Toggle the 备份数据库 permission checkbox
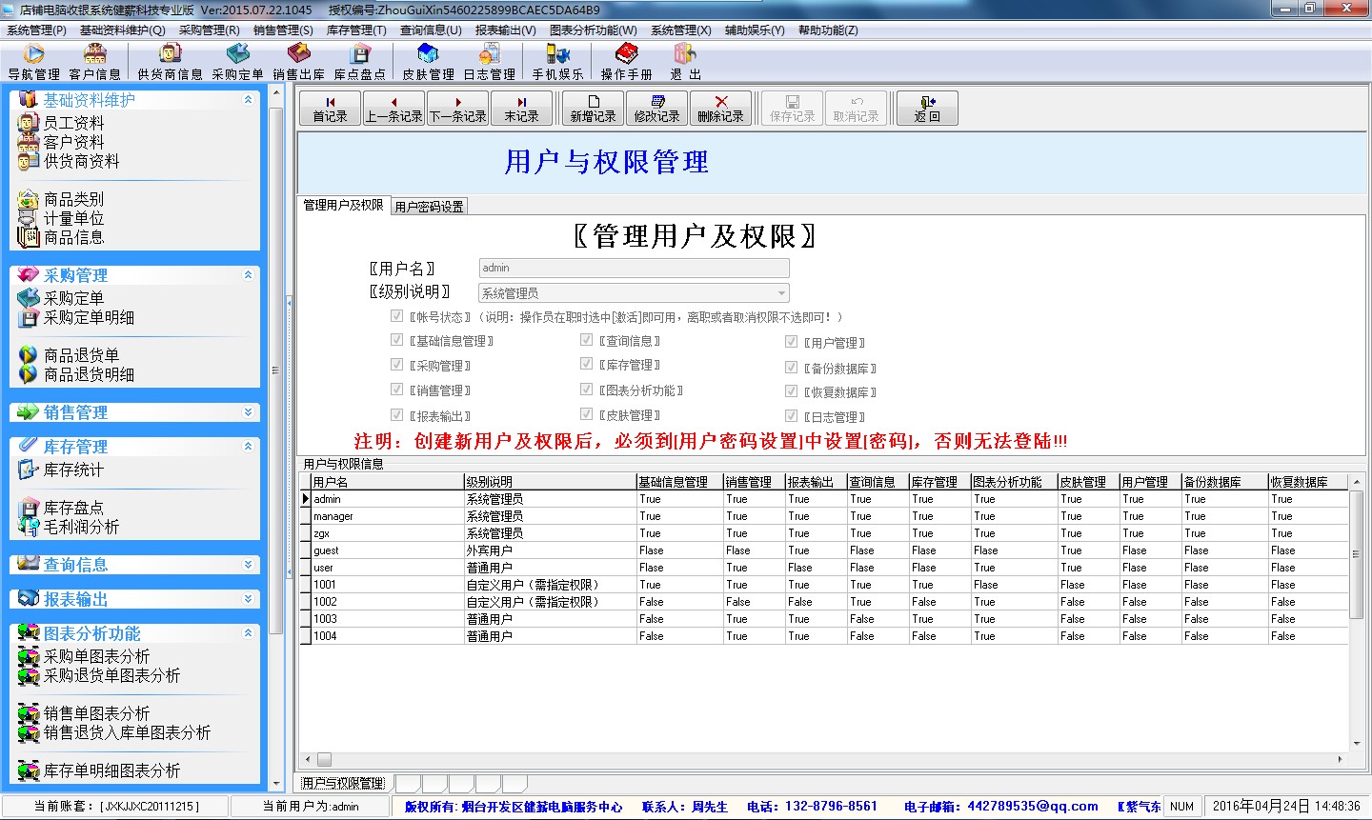Image resolution: width=1372 pixels, height=820 pixels. point(791,368)
